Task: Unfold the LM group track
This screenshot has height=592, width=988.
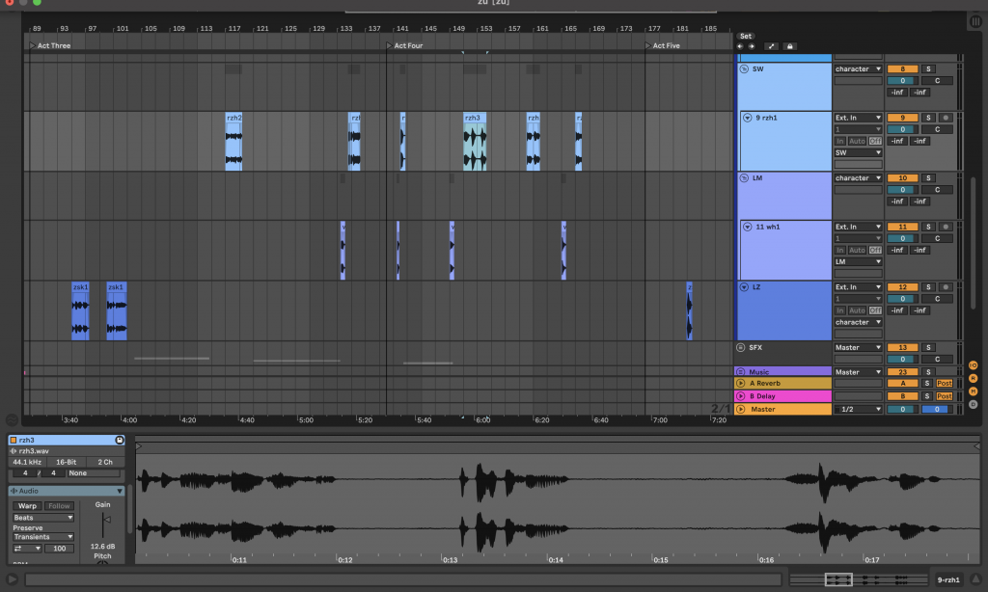Action: pyautogui.click(x=744, y=178)
